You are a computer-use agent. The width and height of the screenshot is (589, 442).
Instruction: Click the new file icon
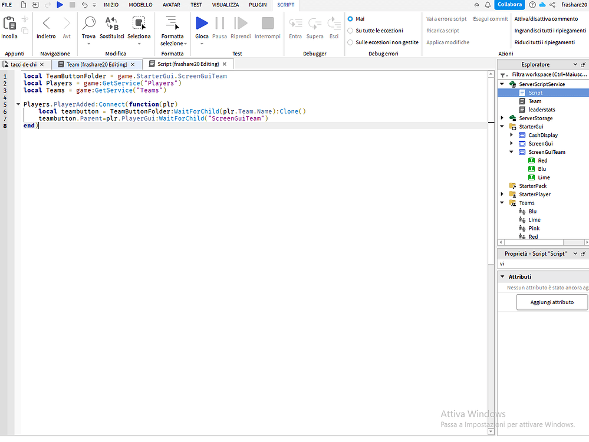[24, 5]
